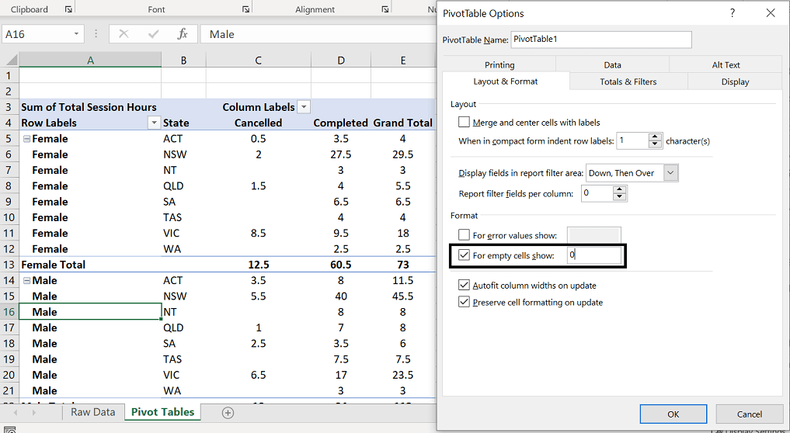
Task: Select row 13 header
Action: click(9, 265)
